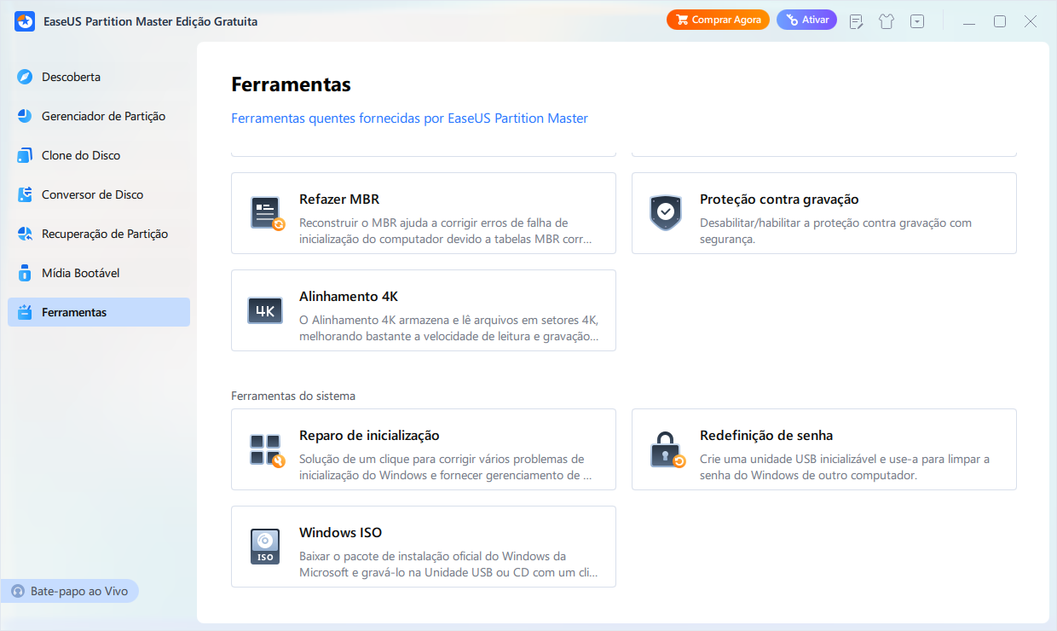Click the key icon on Ativar
Image resolution: width=1057 pixels, height=631 pixels.
[x=792, y=20]
